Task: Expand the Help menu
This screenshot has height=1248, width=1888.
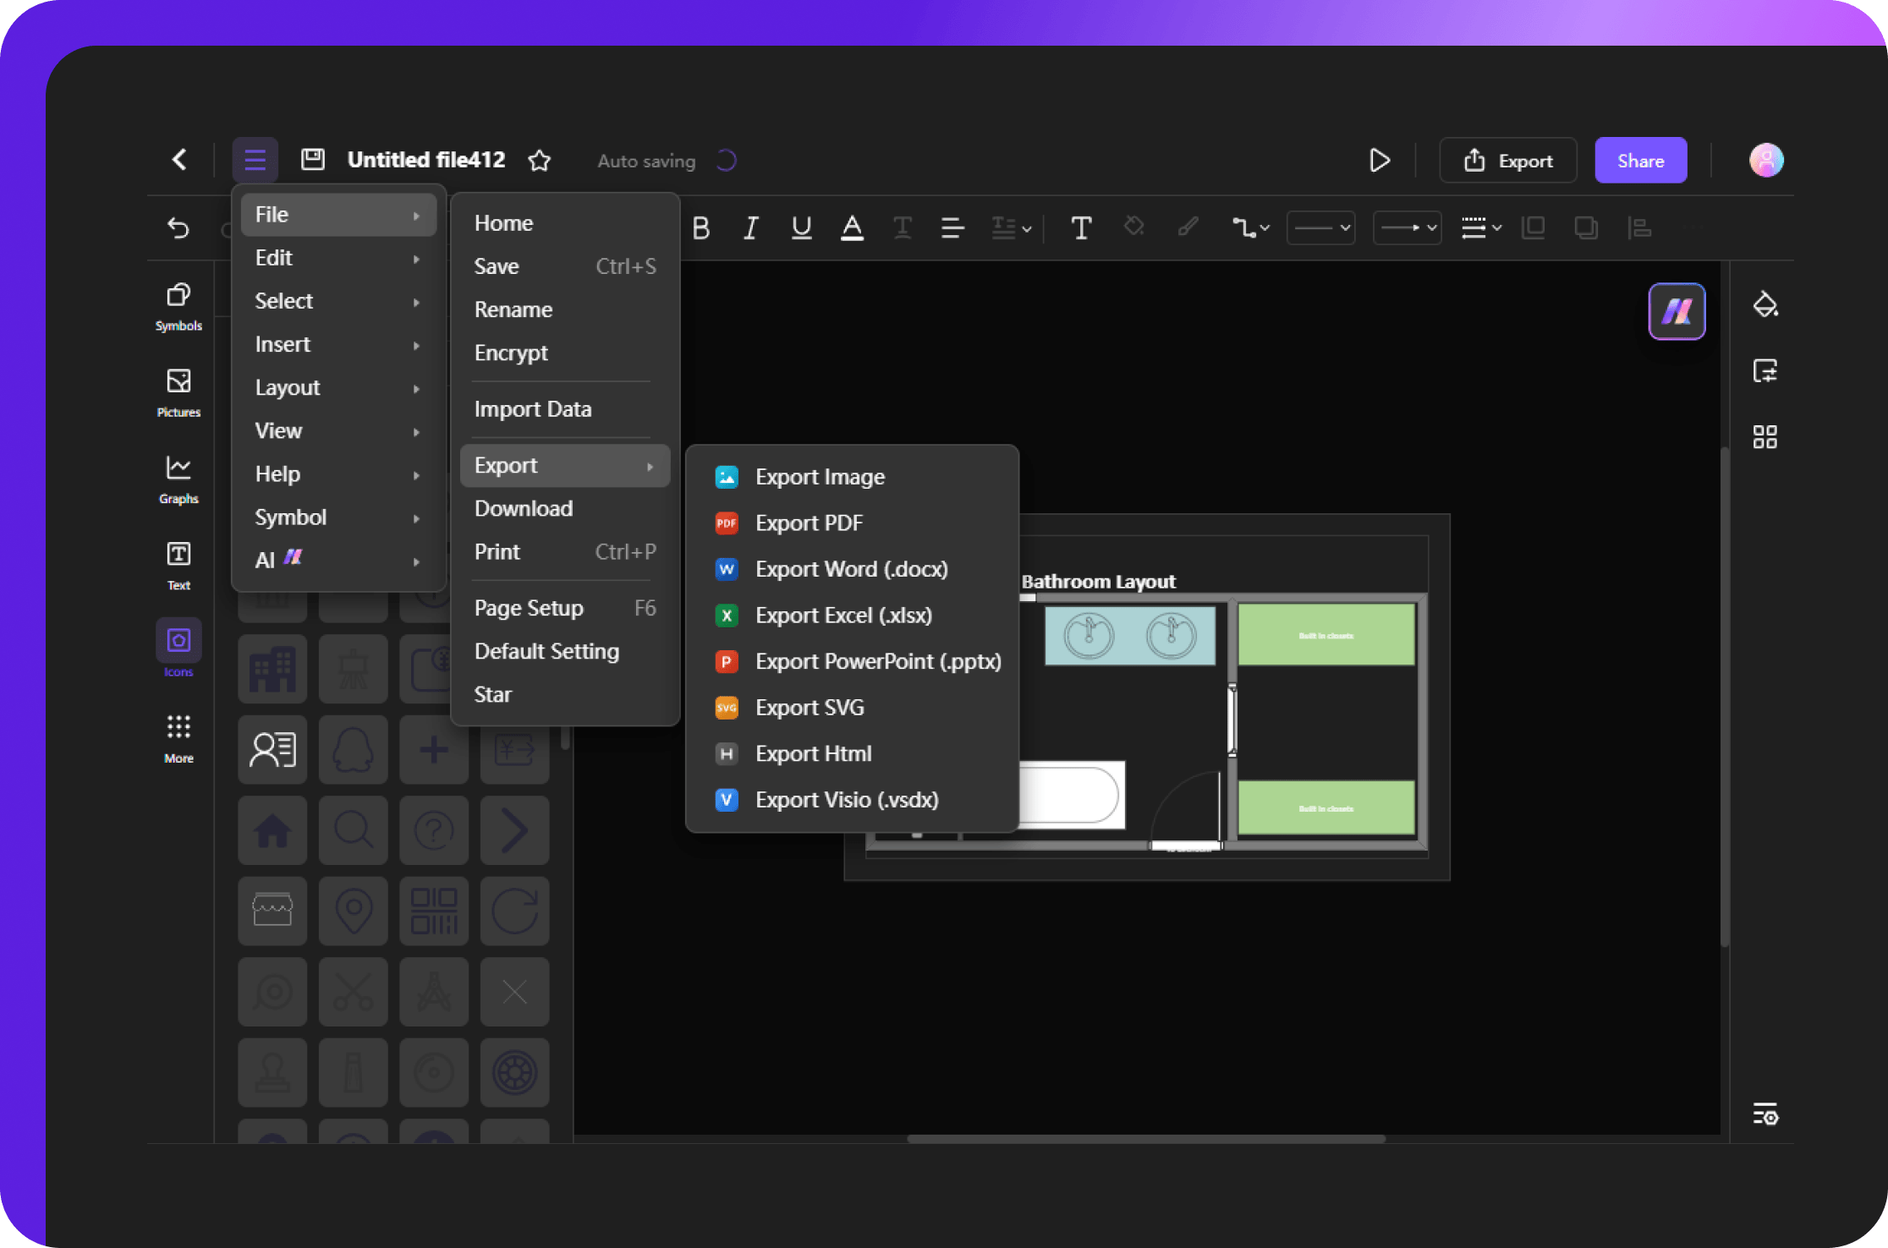Action: [338, 473]
